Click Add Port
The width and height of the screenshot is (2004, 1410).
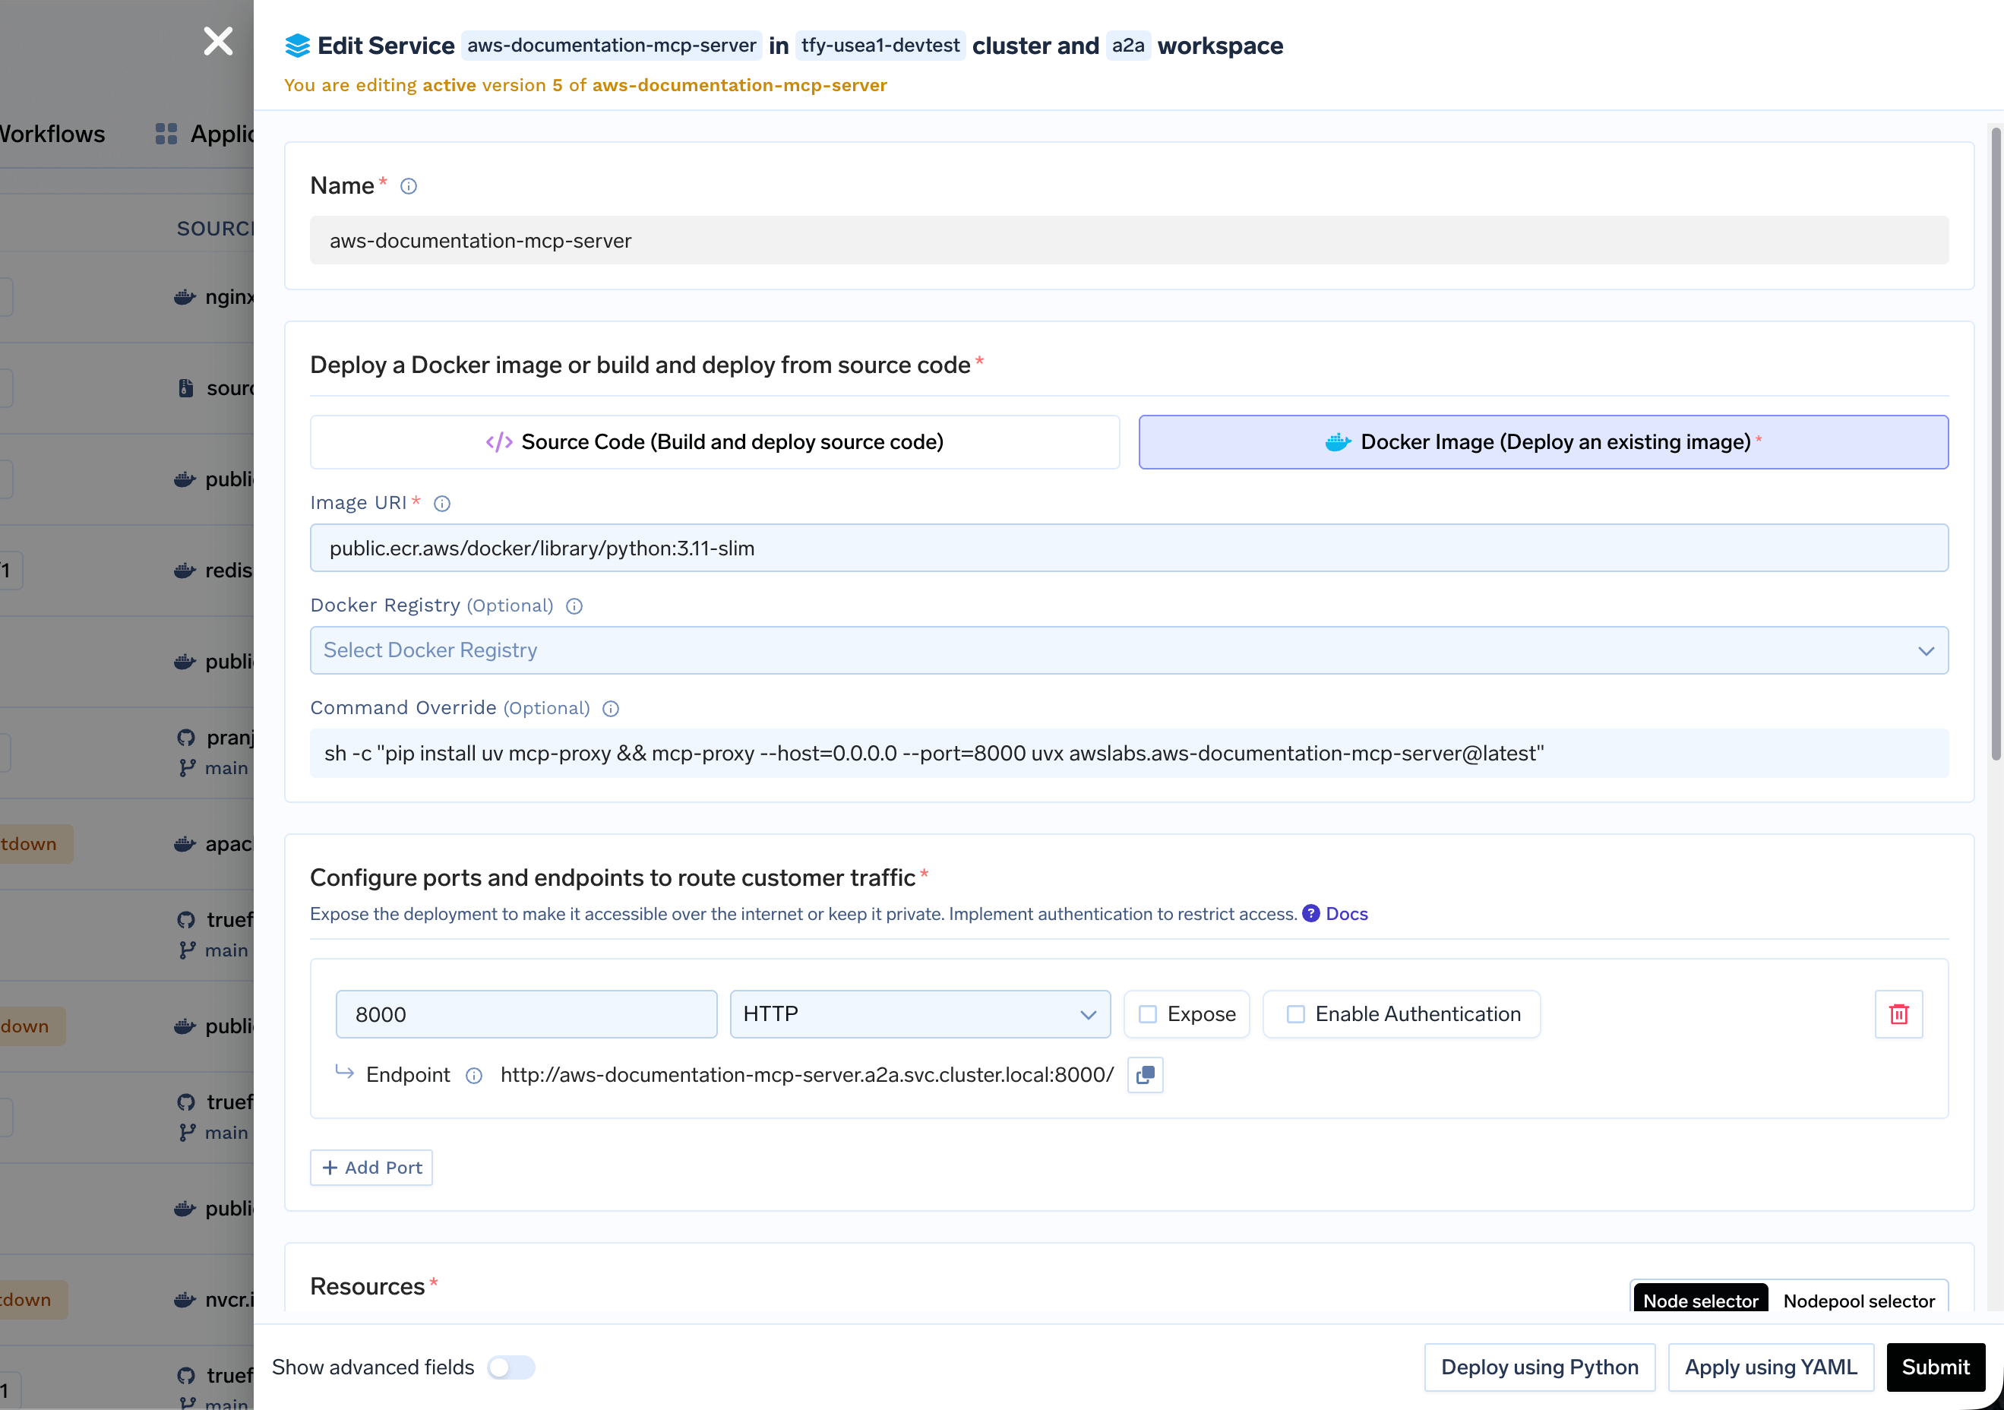coord(371,1168)
